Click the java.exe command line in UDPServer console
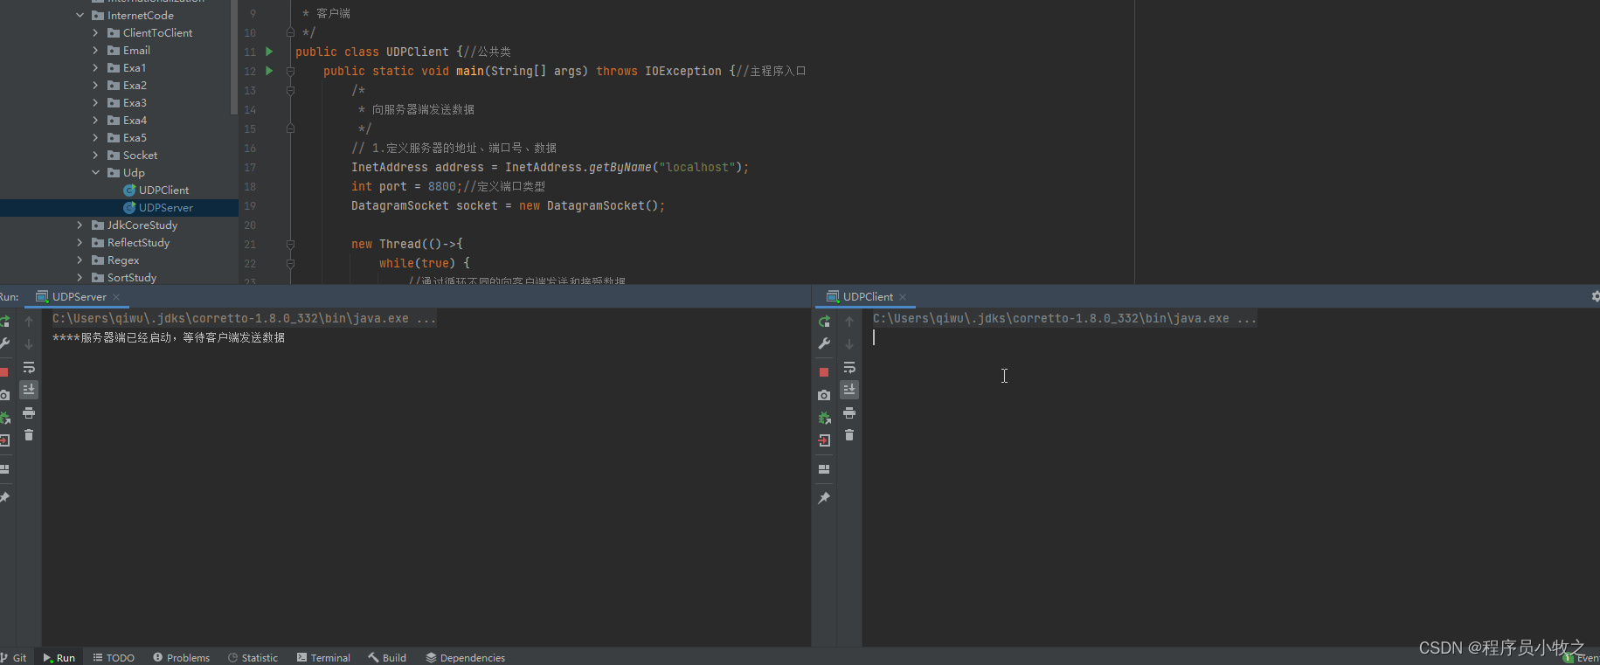 pos(244,318)
